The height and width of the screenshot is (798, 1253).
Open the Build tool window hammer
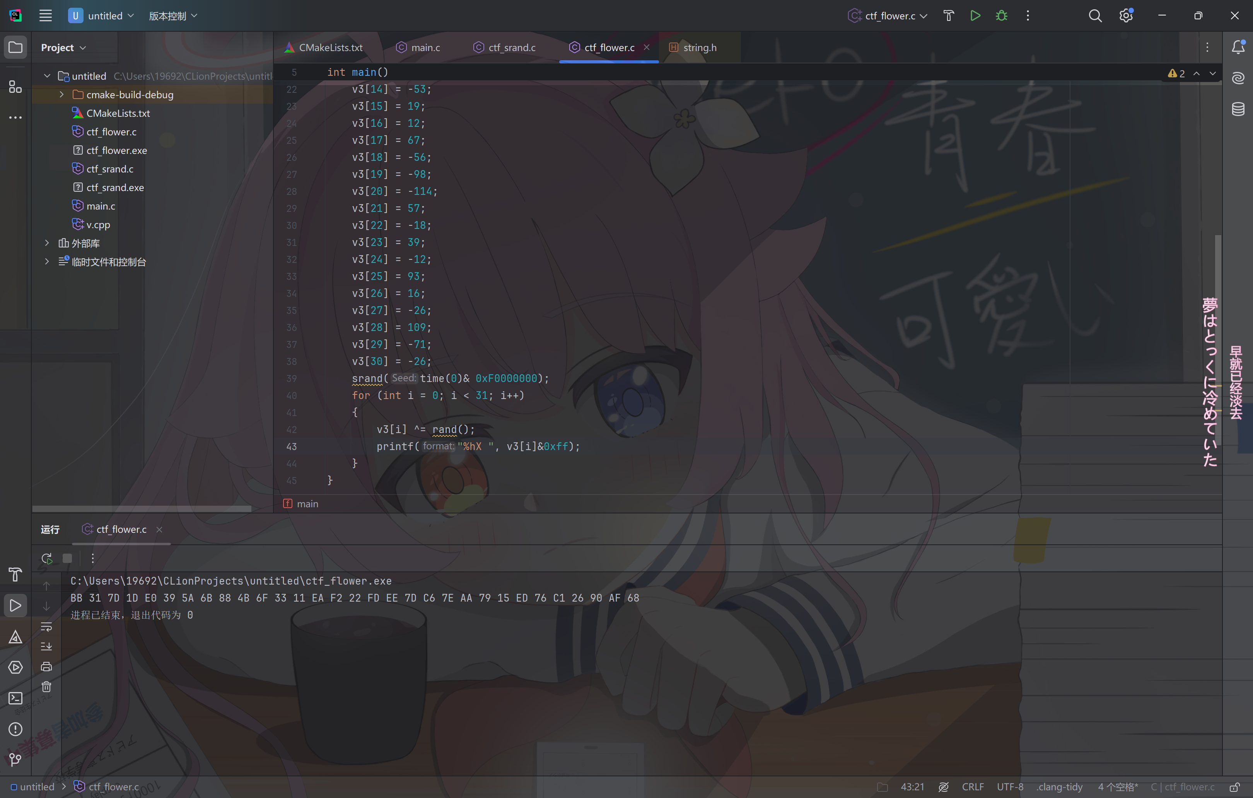(x=15, y=575)
